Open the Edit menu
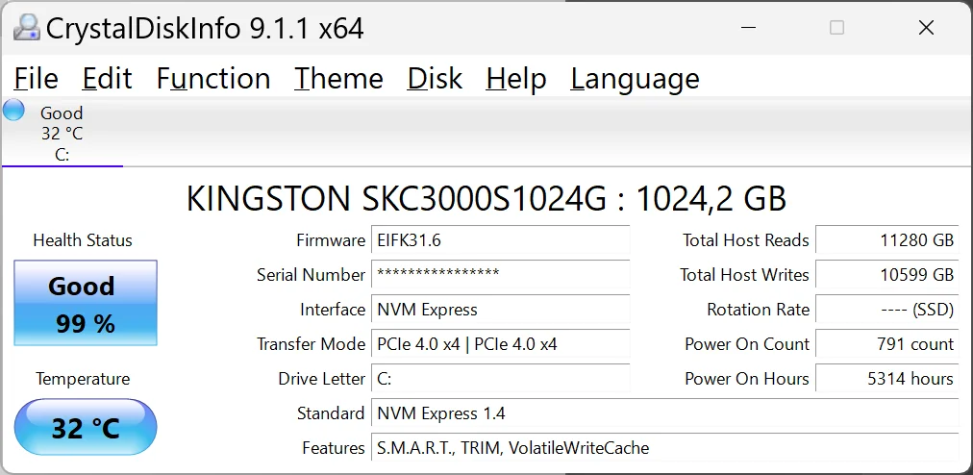Image resolution: width=973 pixels, height=475 pixels. pos(107,79)
